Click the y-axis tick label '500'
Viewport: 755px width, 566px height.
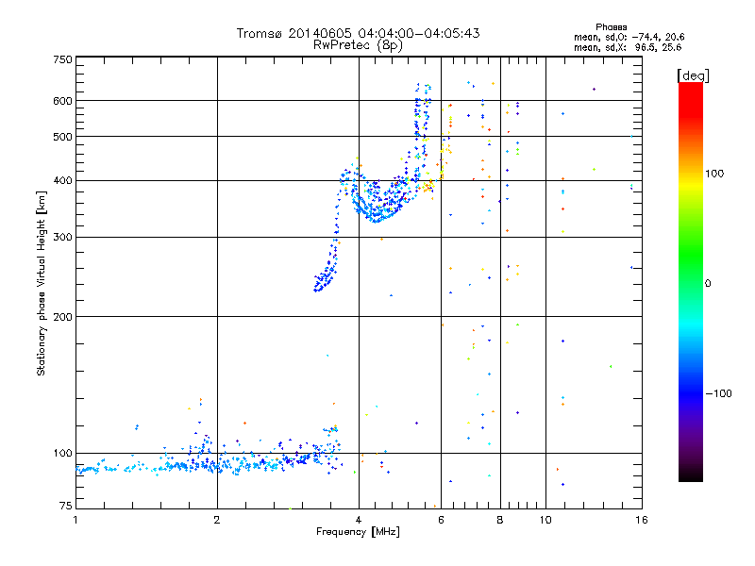pos(62,137)
